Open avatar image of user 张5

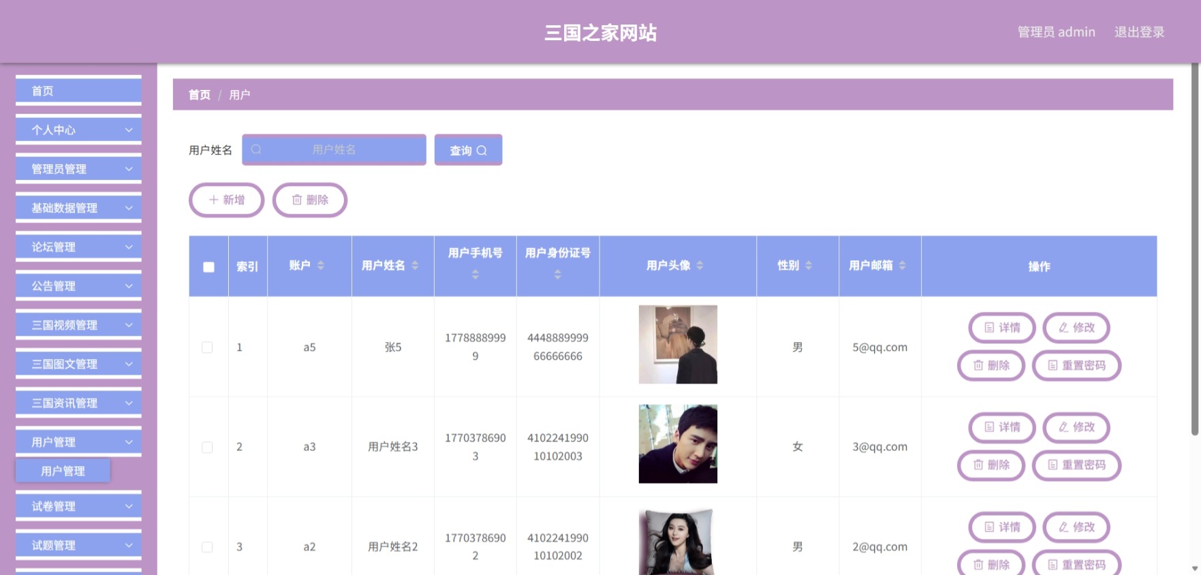click(678, 344)
